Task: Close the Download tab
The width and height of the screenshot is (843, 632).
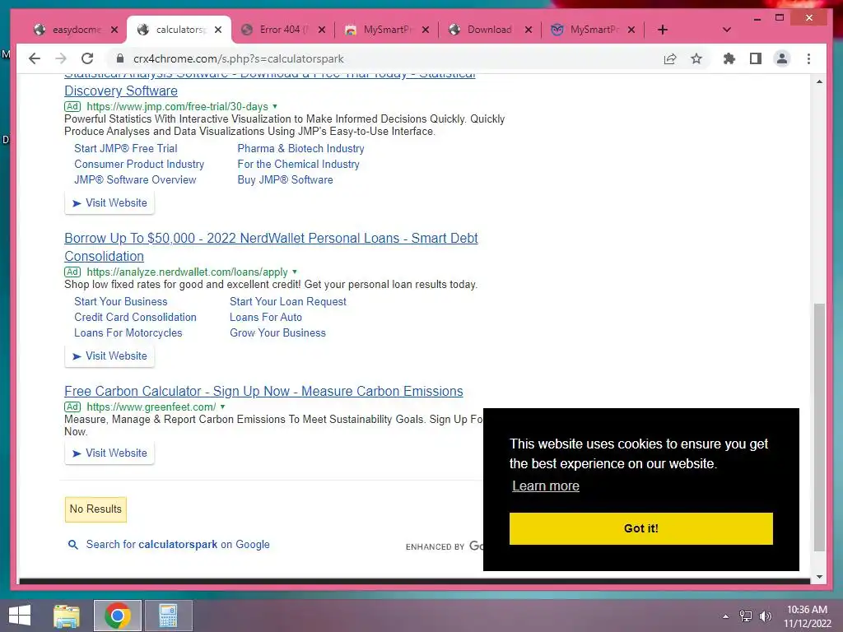Action: pyautogui.click(x=529, y=30)
